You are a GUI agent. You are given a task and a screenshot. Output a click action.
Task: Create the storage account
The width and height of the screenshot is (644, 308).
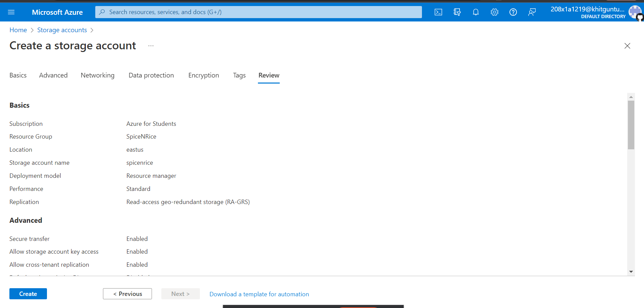28,294
